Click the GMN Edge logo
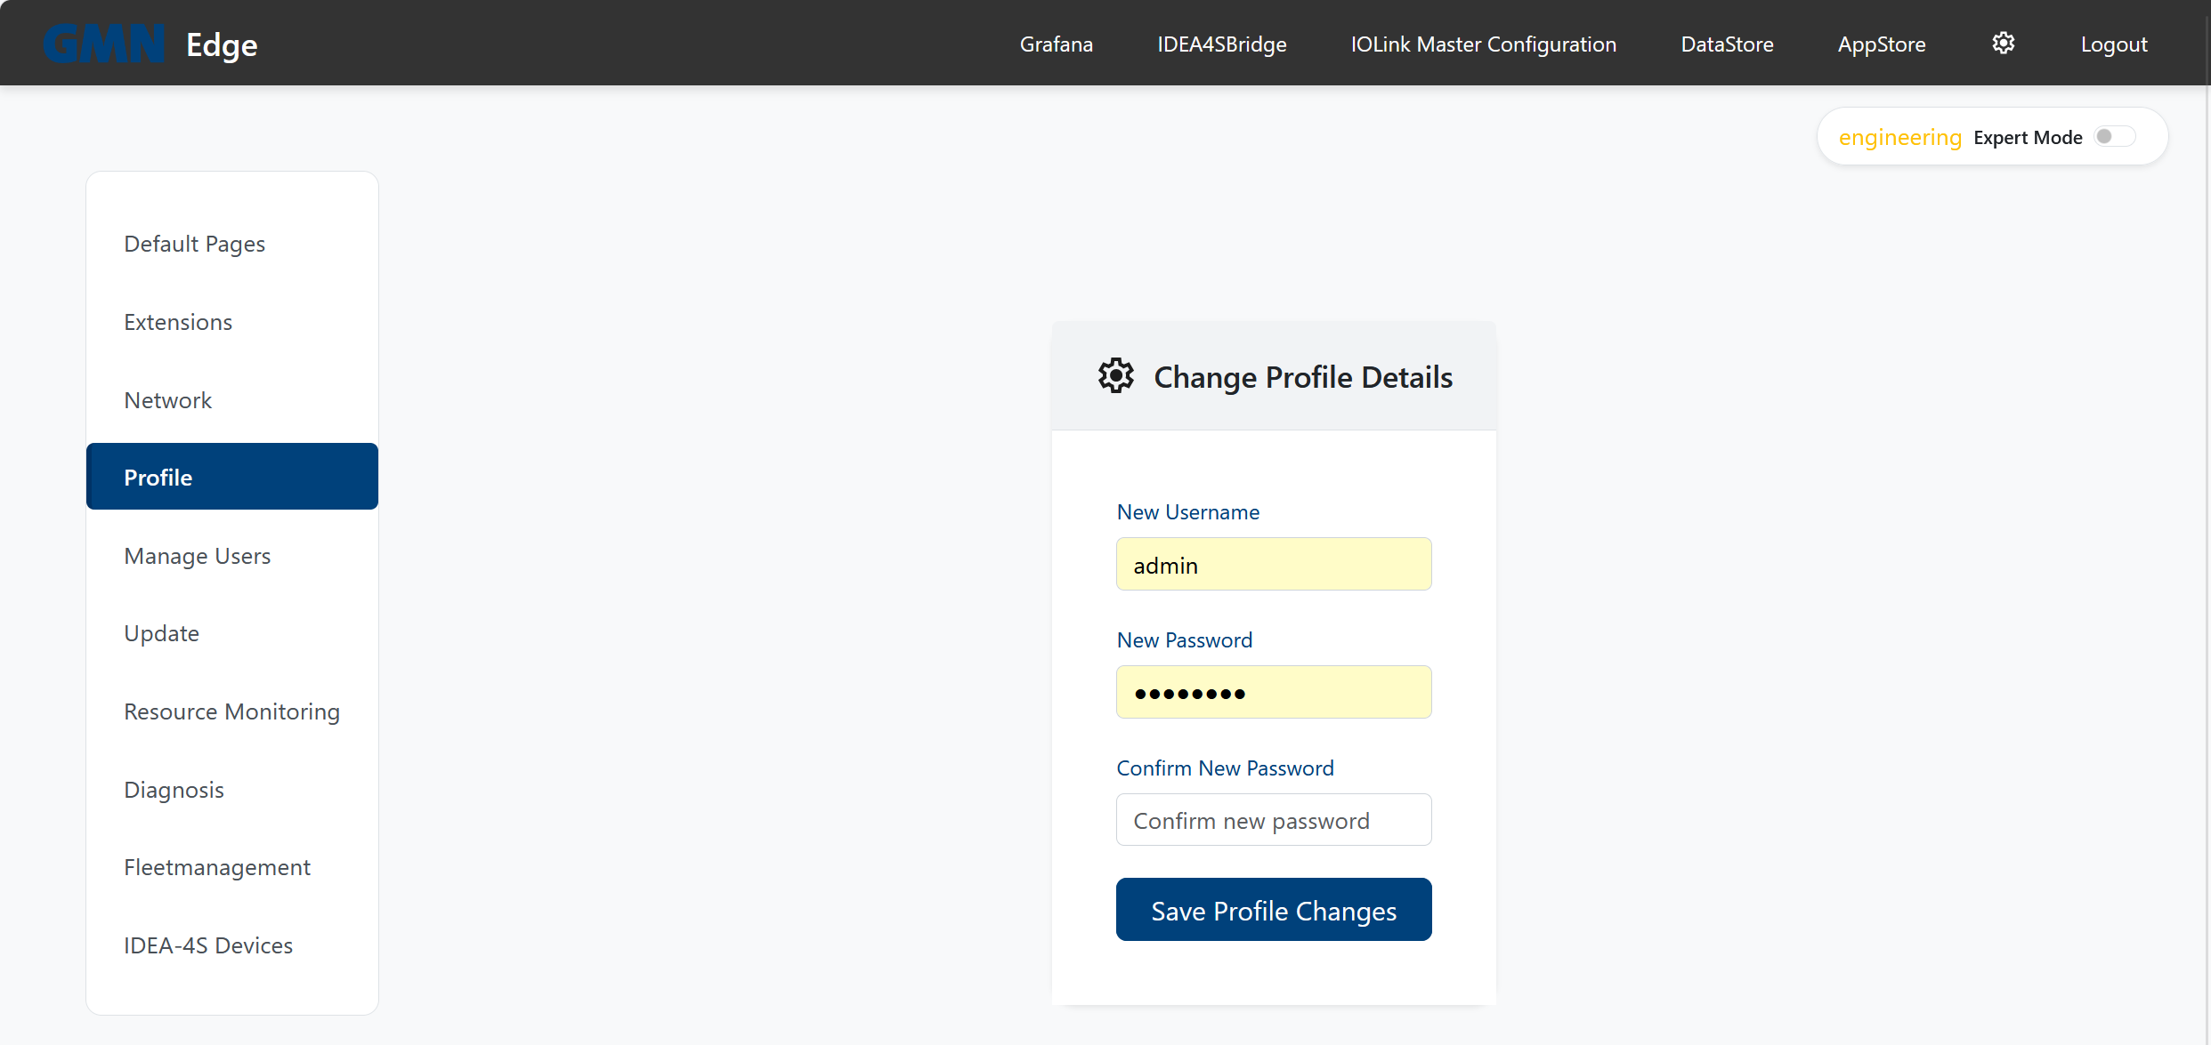Image resolution: width=2211 pixels, height=1045 pixels. 150,43
